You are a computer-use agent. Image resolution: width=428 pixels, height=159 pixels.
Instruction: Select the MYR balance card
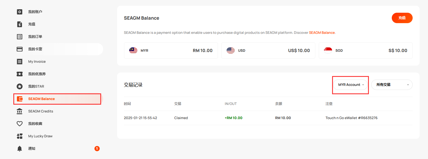(171, 51)
